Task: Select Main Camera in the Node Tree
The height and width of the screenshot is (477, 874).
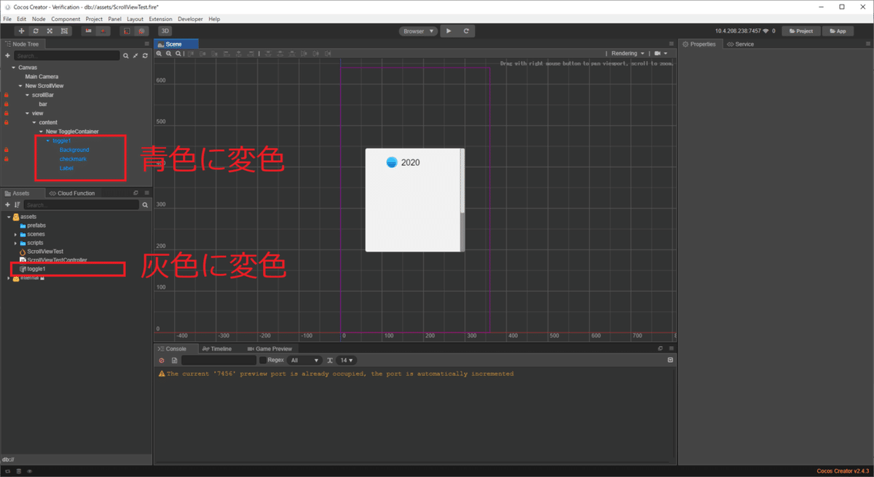Action: click(x=42, y=76)
